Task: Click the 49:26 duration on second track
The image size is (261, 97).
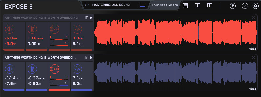Action: point(252,89)
